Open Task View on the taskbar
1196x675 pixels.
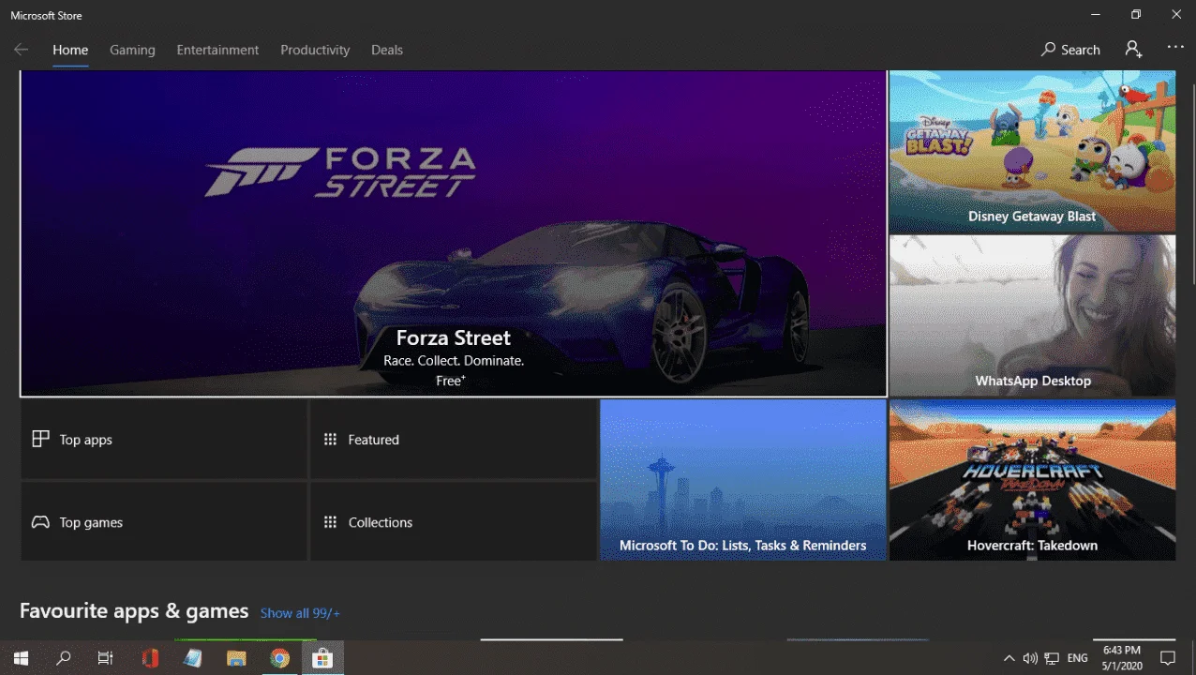106,658
